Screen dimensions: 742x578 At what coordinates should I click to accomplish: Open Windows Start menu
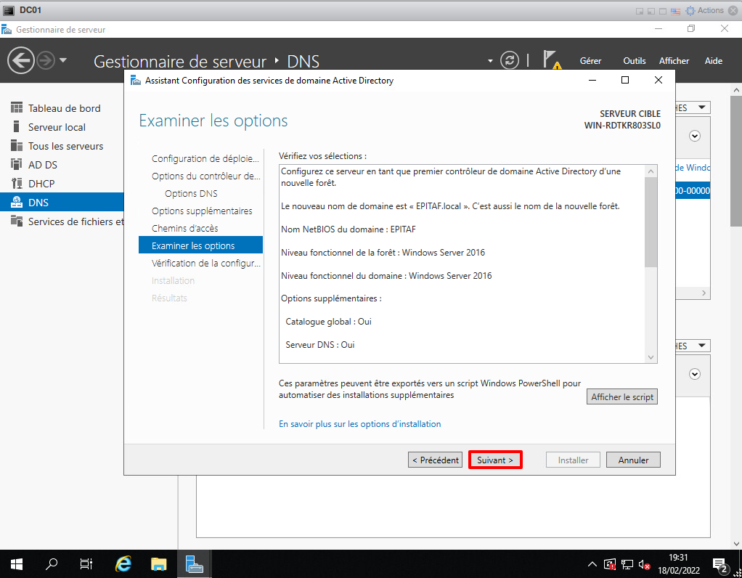[x=16, y=563]
